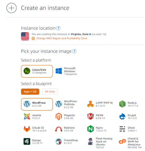The width and height of the screenshot is (145, 151).
Task: Select the Linux/Unix terminal icon
Action: pyautogui.click(x=27, y=71)
